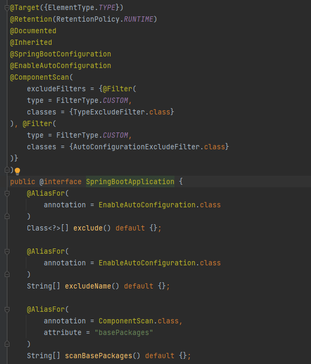Click RetentionPolicy.RUNTIME value
The width and height of the screenshot is (311, 364).
105,20
